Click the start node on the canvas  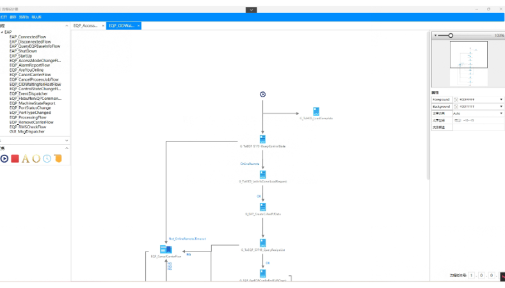[262, 94]
